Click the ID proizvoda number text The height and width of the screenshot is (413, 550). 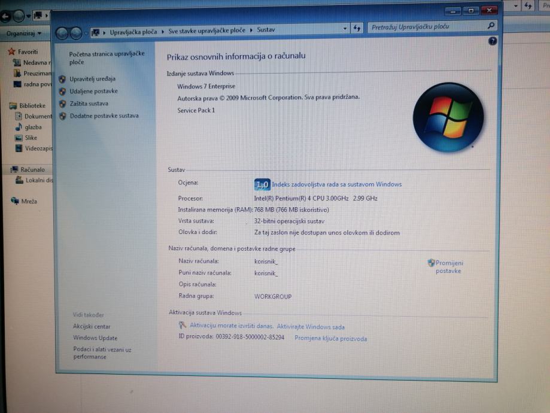(x=250, y=337)
